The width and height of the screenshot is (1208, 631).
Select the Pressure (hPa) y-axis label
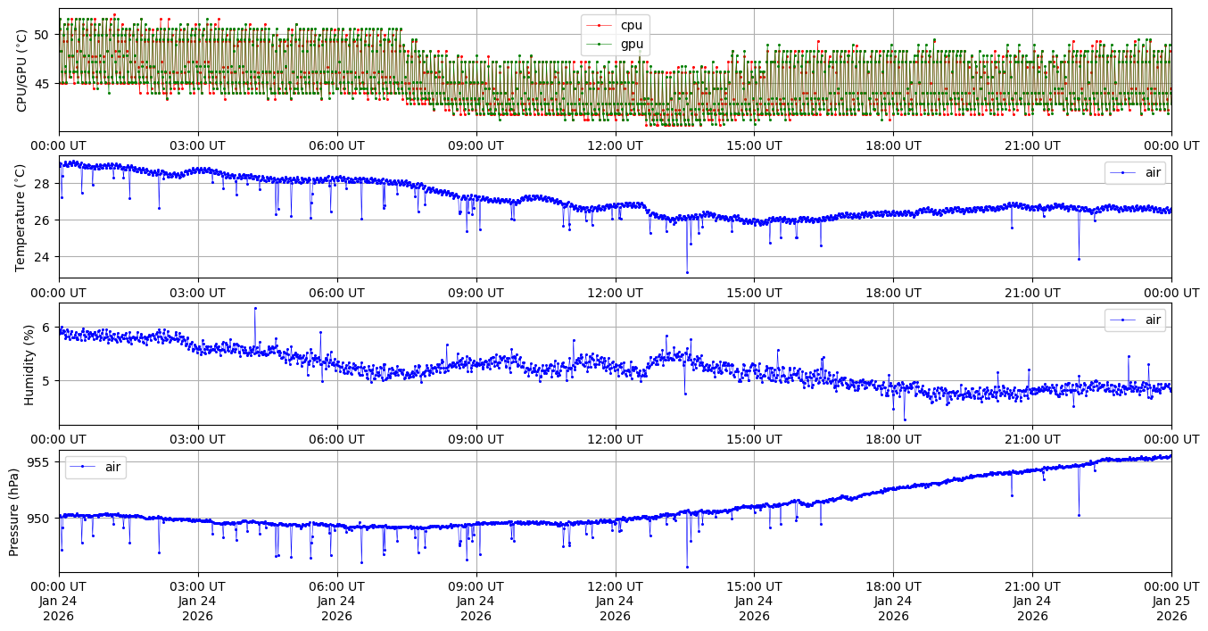click(x=14, y=511)
